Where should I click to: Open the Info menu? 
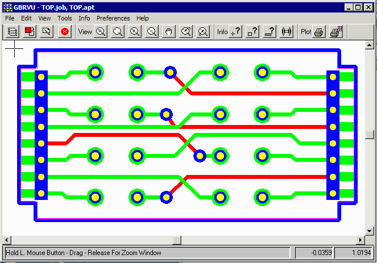coord(84,18)
